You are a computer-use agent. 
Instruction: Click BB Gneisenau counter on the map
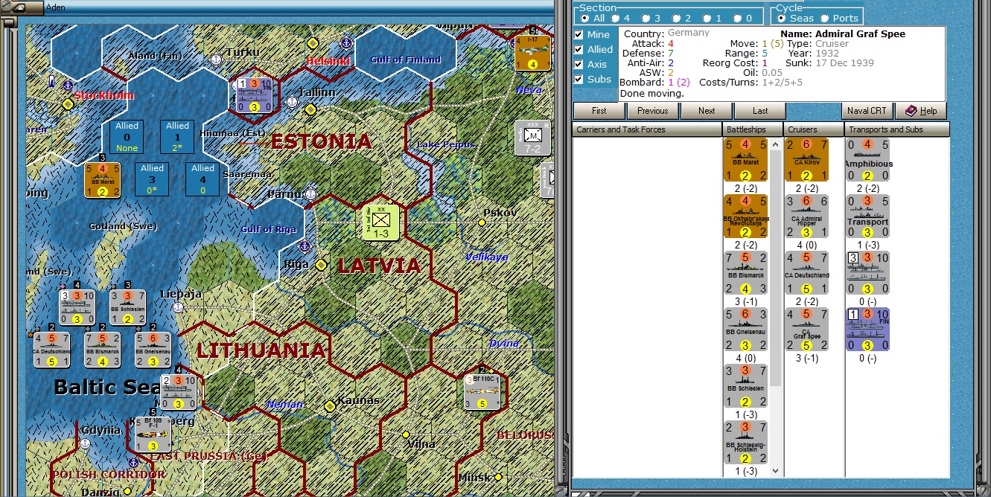point(153,350)
